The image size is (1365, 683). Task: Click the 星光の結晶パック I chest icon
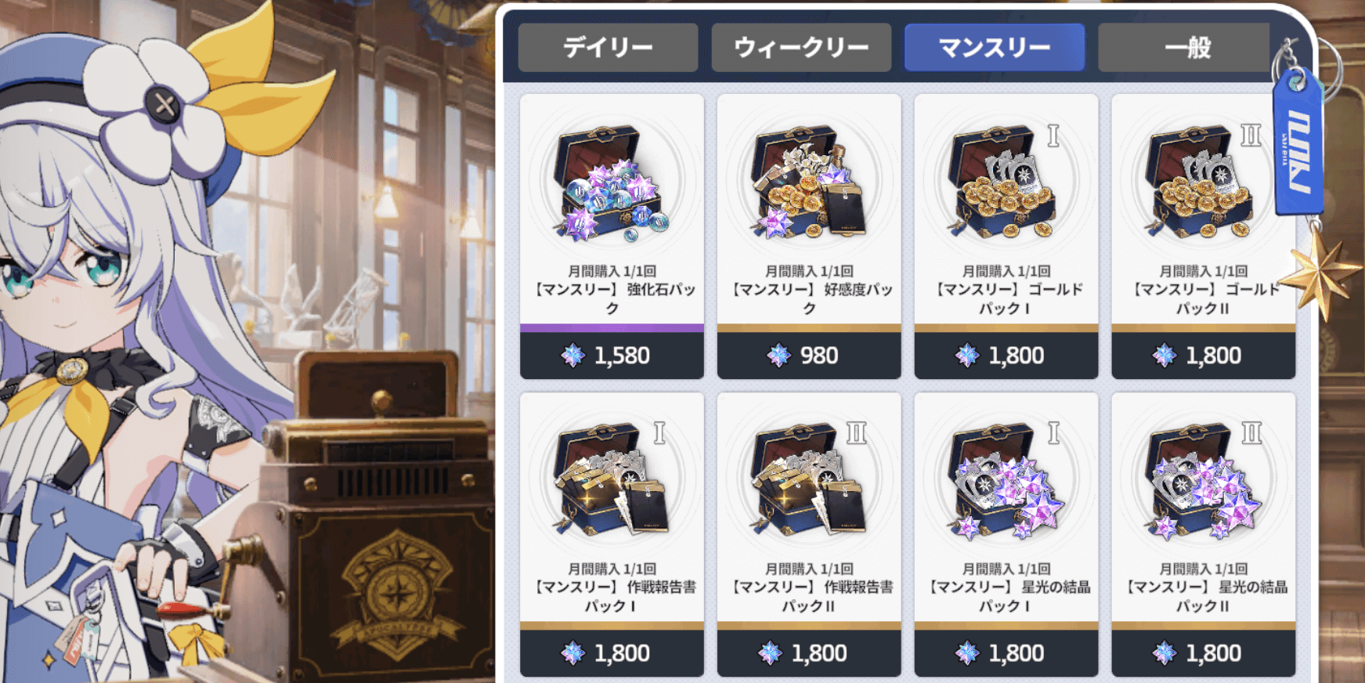(1006, 480)
